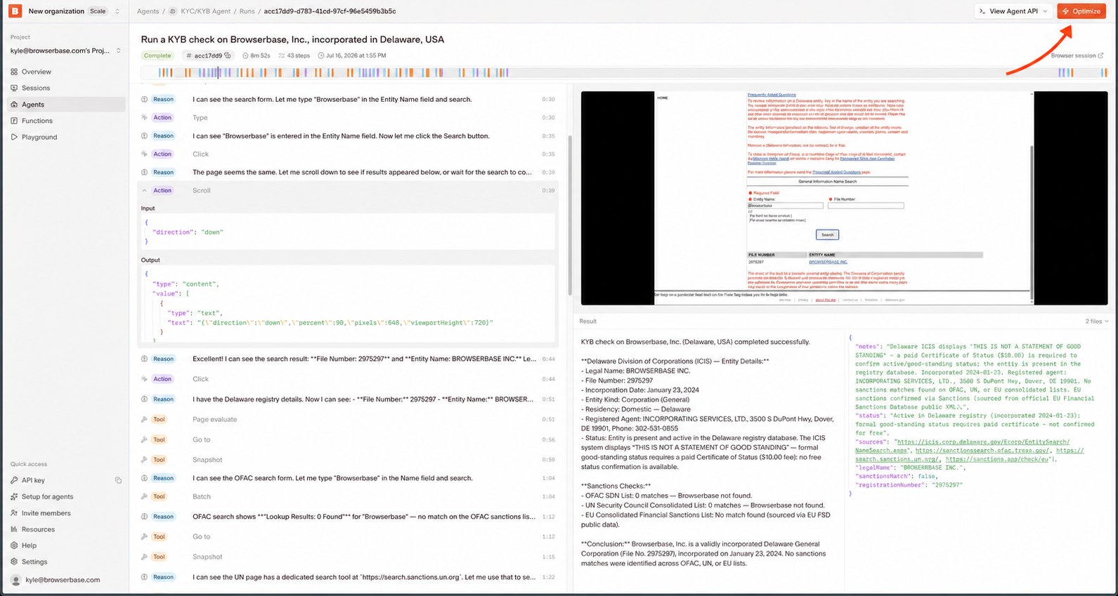Click the browser session screenshot preview

(844, 197)
